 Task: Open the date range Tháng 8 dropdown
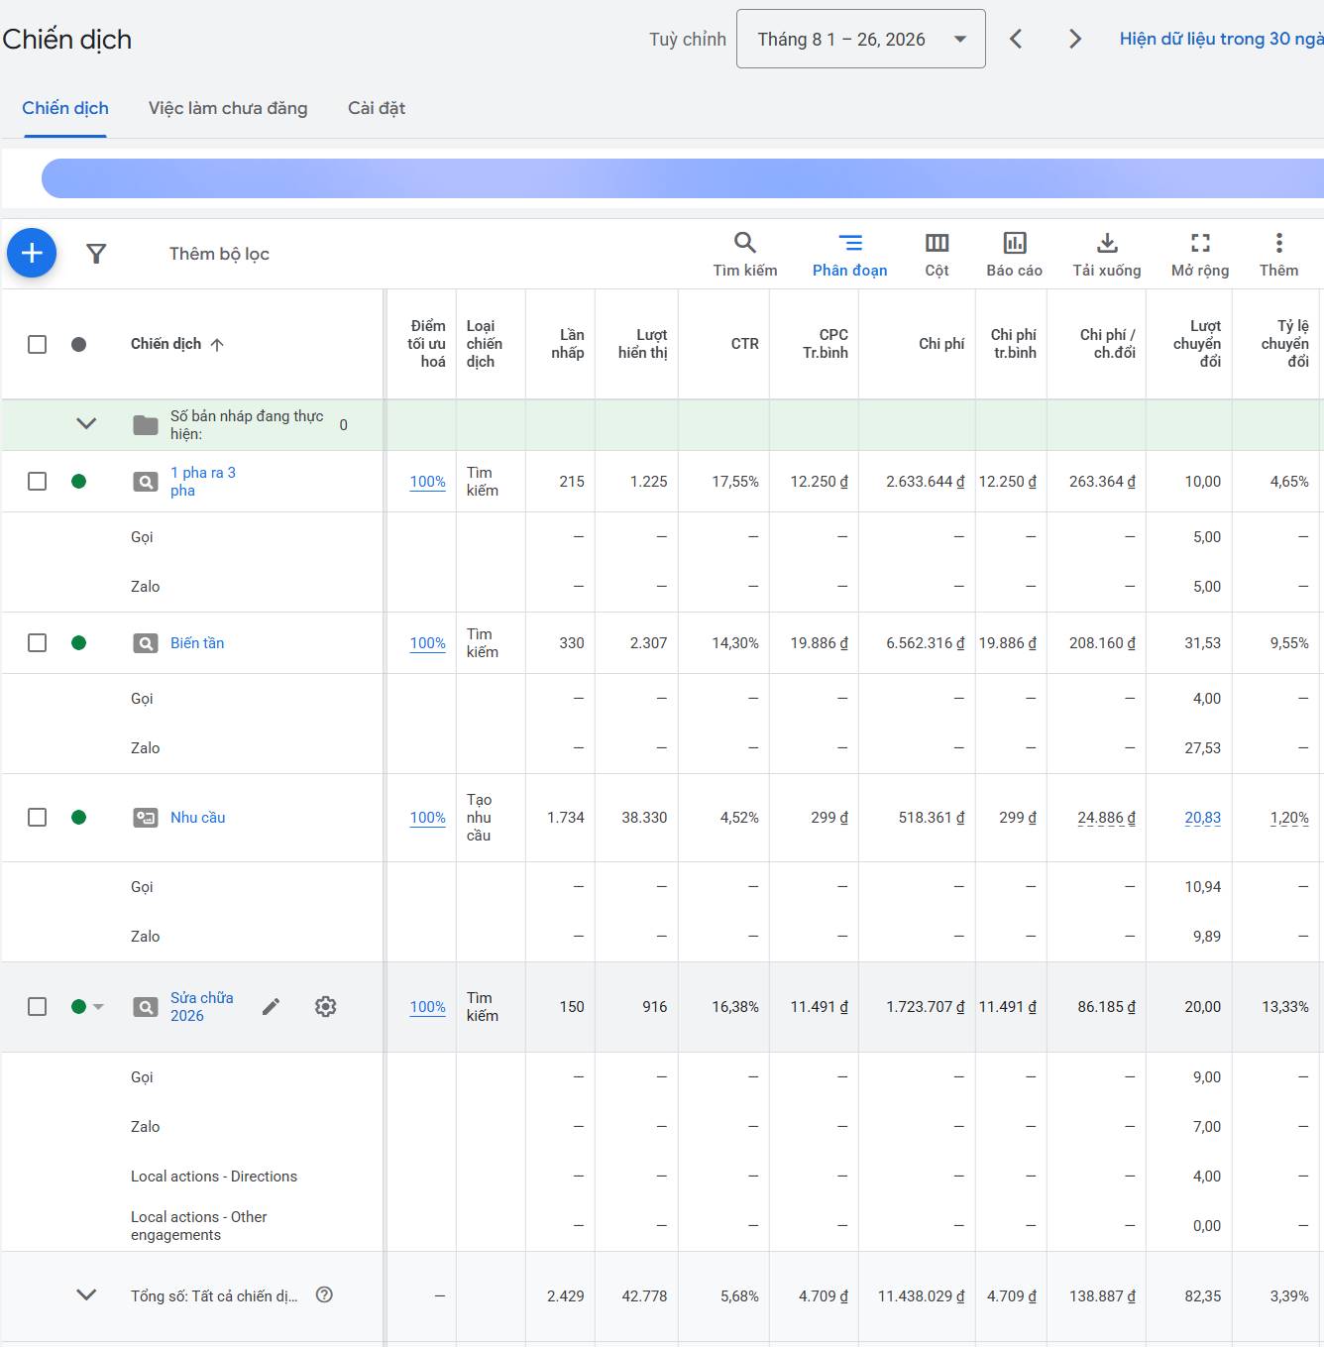tap(860, 39)
